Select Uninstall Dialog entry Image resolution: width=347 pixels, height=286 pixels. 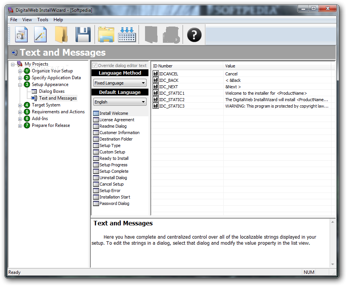113,177
